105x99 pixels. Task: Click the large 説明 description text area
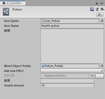[72, 46]
